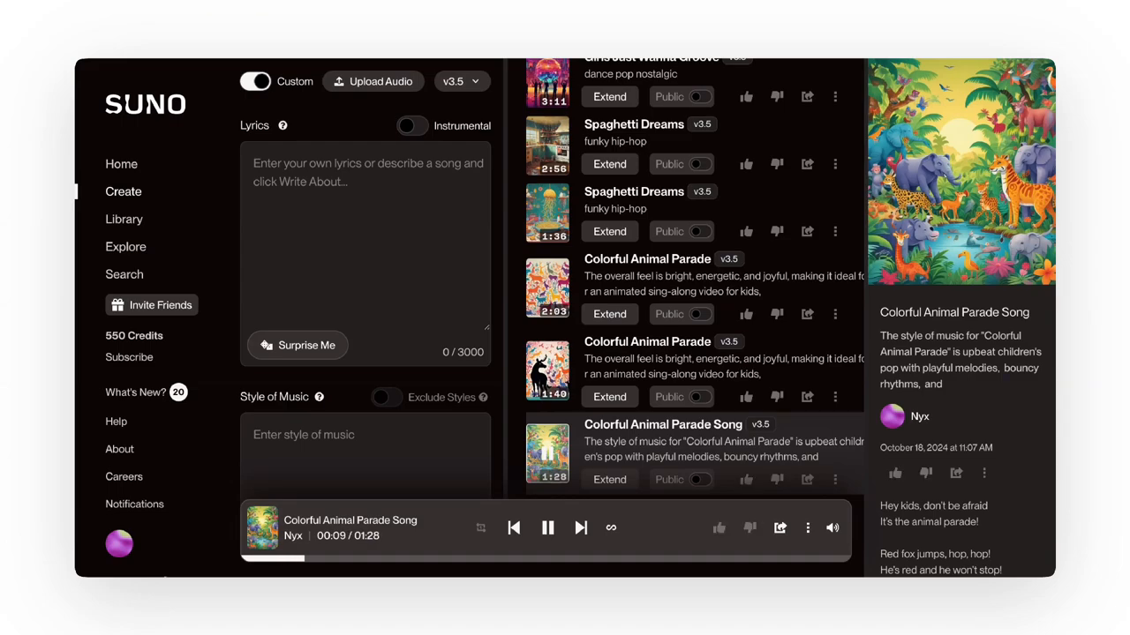Toggle Public on dance pop nostalgic song
Viewport: 1130px width, 635px height.
pyautogui.click(x=700, y=97)
